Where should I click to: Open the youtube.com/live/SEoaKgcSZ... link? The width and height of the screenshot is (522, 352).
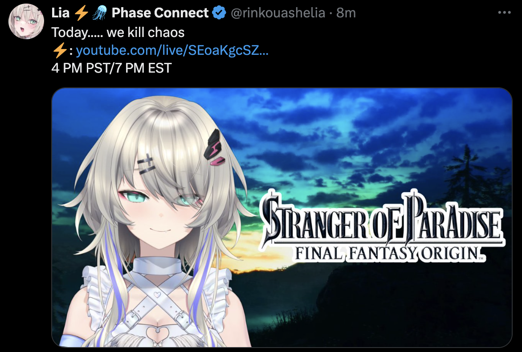tap(172, 50)
